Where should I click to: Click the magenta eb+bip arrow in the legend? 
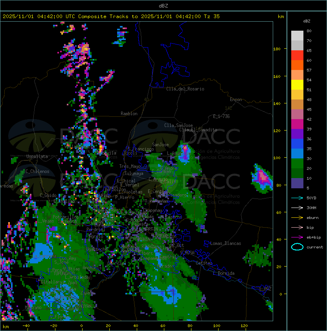coord(297,237)
